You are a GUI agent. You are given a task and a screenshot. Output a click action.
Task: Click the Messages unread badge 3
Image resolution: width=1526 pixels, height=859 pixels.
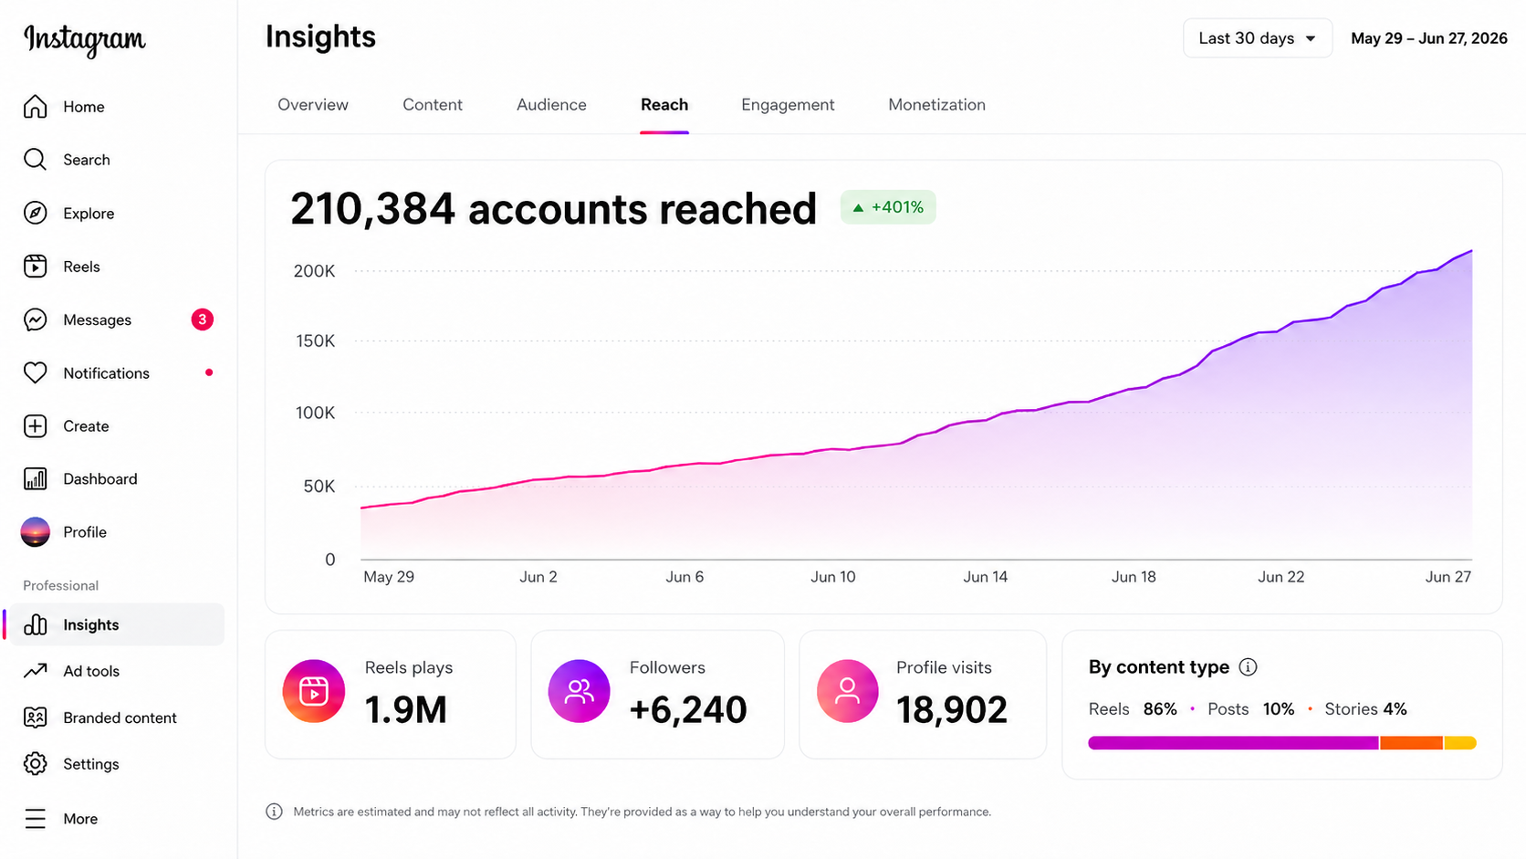202,320
